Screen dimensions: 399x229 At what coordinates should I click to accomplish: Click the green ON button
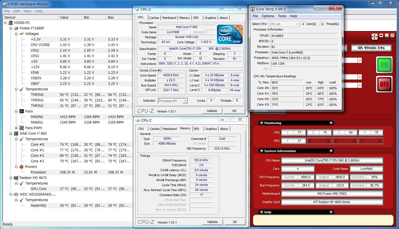[x=384, y=65]
